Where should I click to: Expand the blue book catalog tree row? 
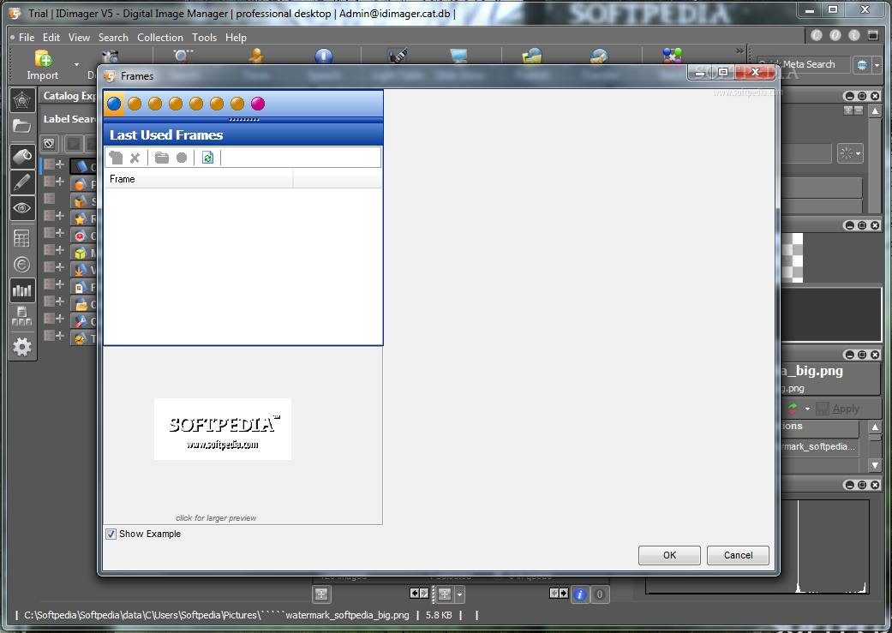tap(60, 164)
